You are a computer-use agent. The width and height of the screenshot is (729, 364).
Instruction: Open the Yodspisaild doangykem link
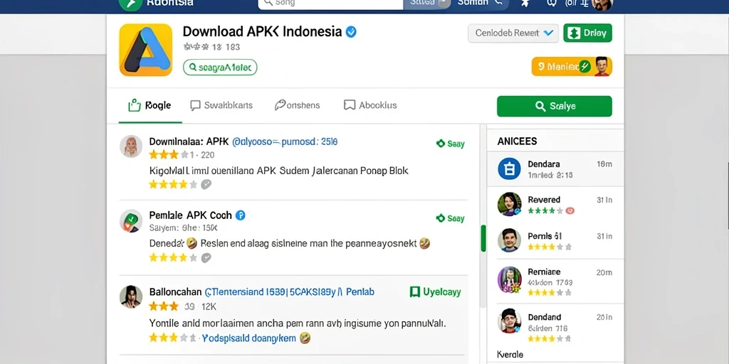pos(248,338)
